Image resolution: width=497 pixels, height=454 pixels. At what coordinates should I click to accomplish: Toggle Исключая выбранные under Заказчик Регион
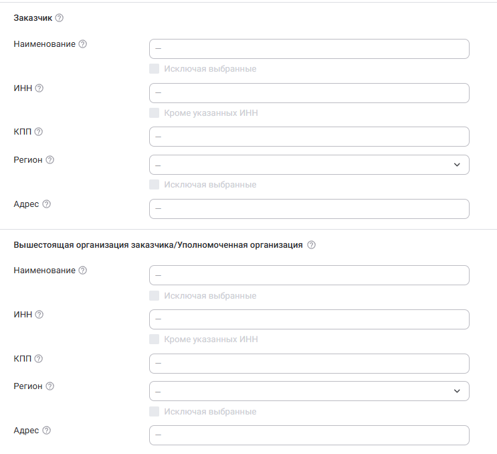(155, 185)
